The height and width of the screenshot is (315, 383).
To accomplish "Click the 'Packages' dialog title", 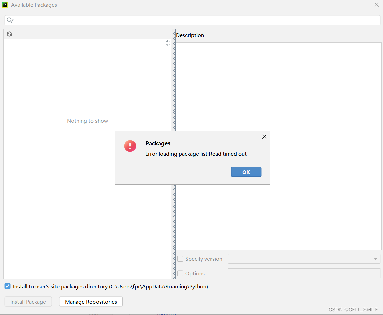I will (x=158, y=143).
